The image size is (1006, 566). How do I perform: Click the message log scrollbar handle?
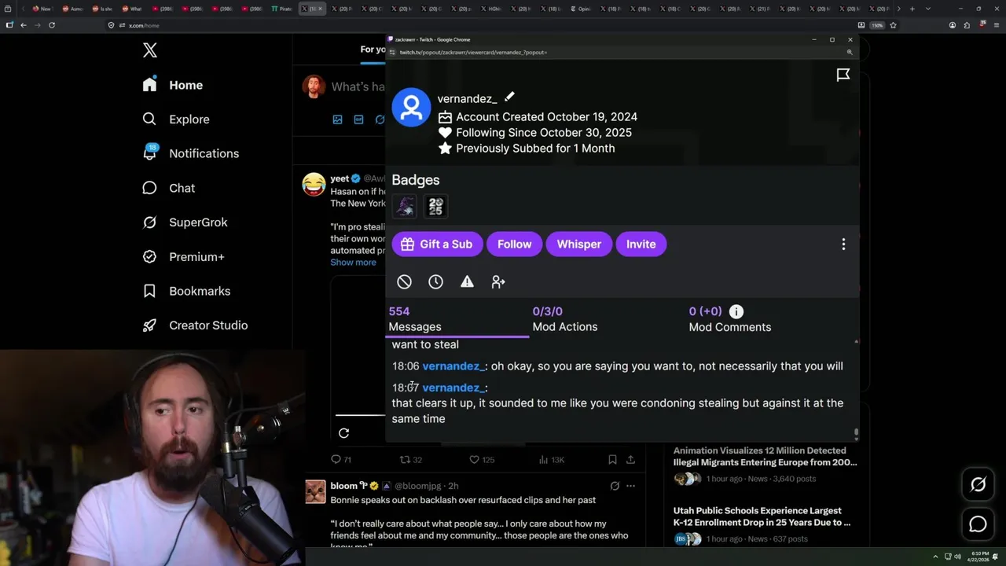[856, 433]
